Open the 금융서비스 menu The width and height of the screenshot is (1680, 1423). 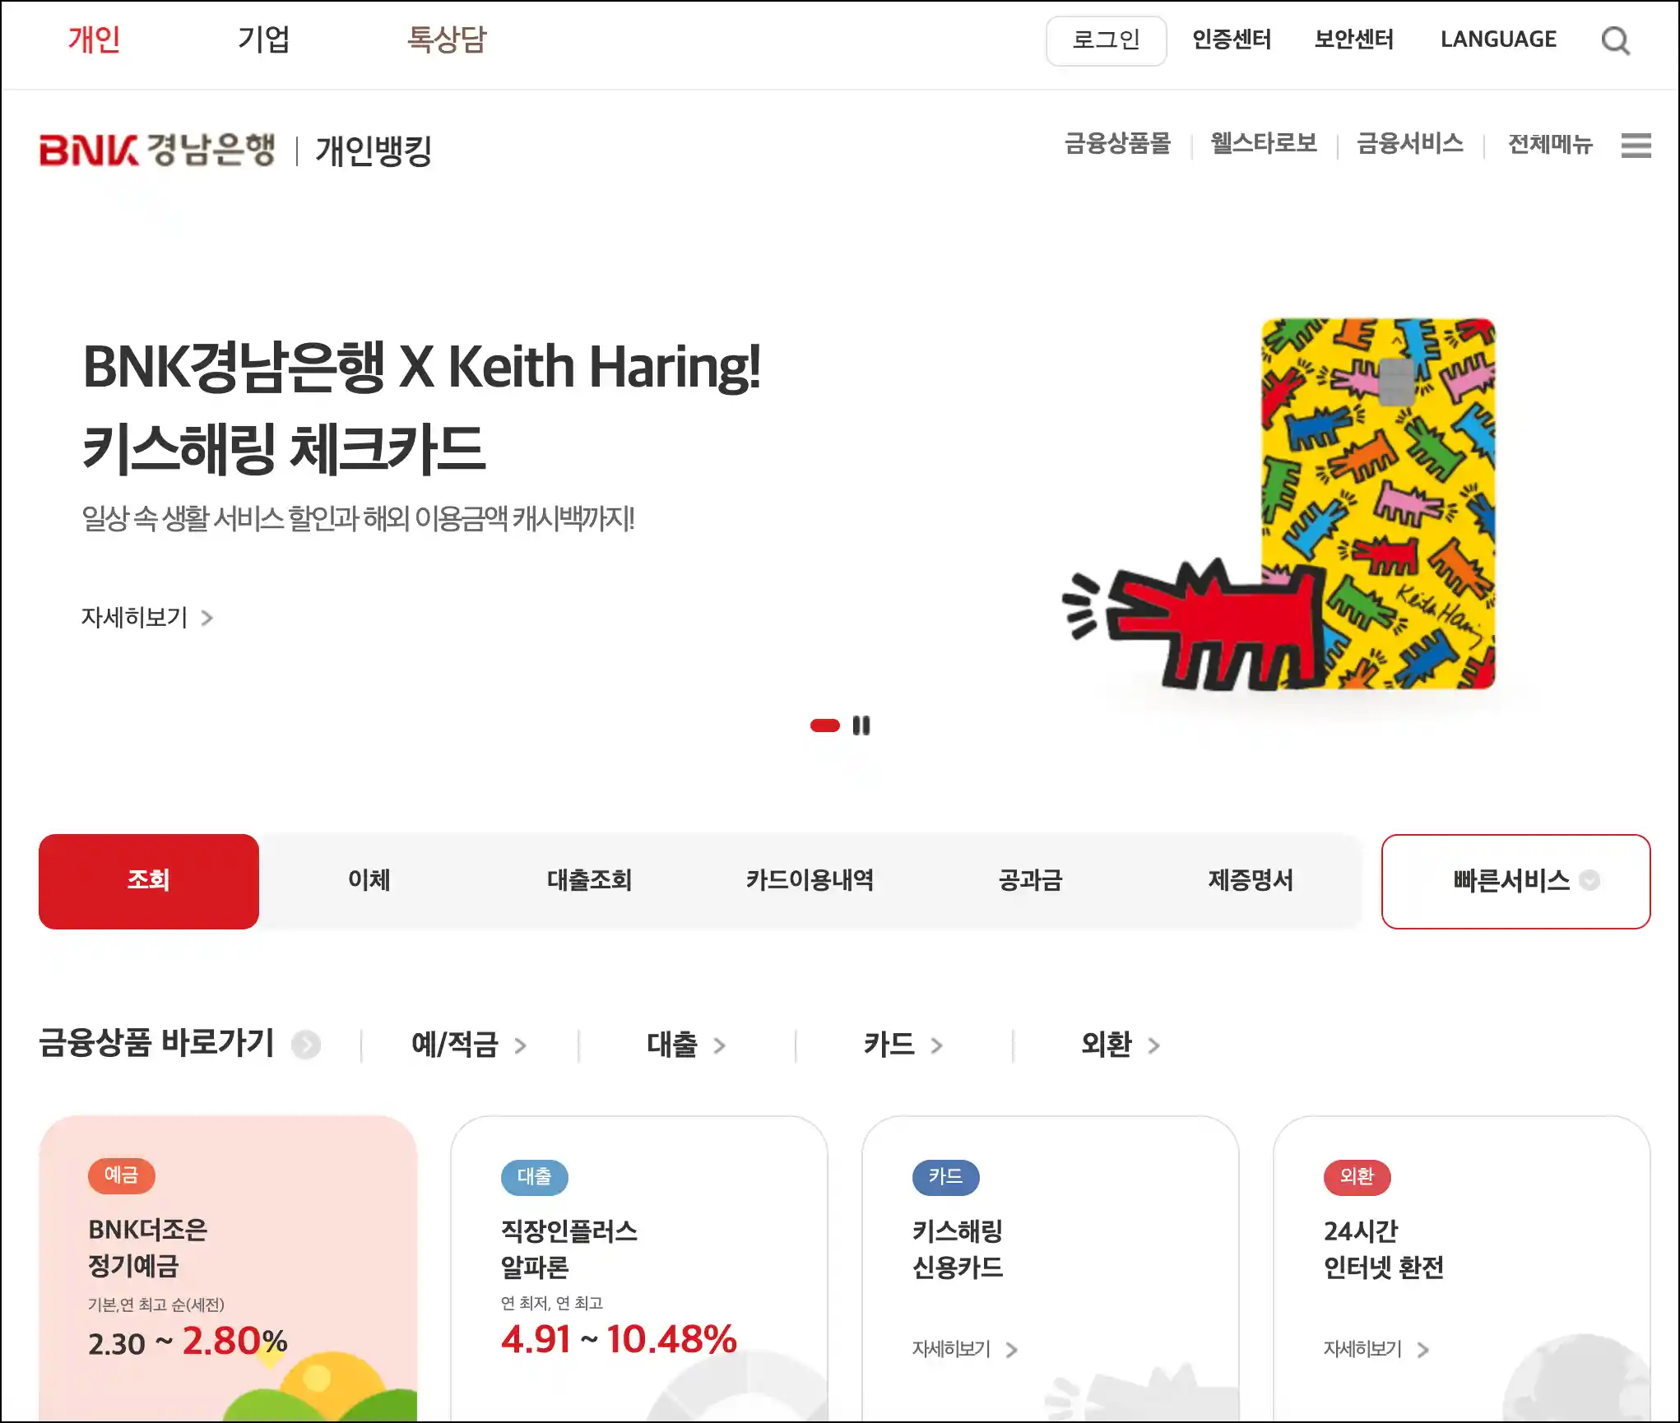click(1410, 144)
